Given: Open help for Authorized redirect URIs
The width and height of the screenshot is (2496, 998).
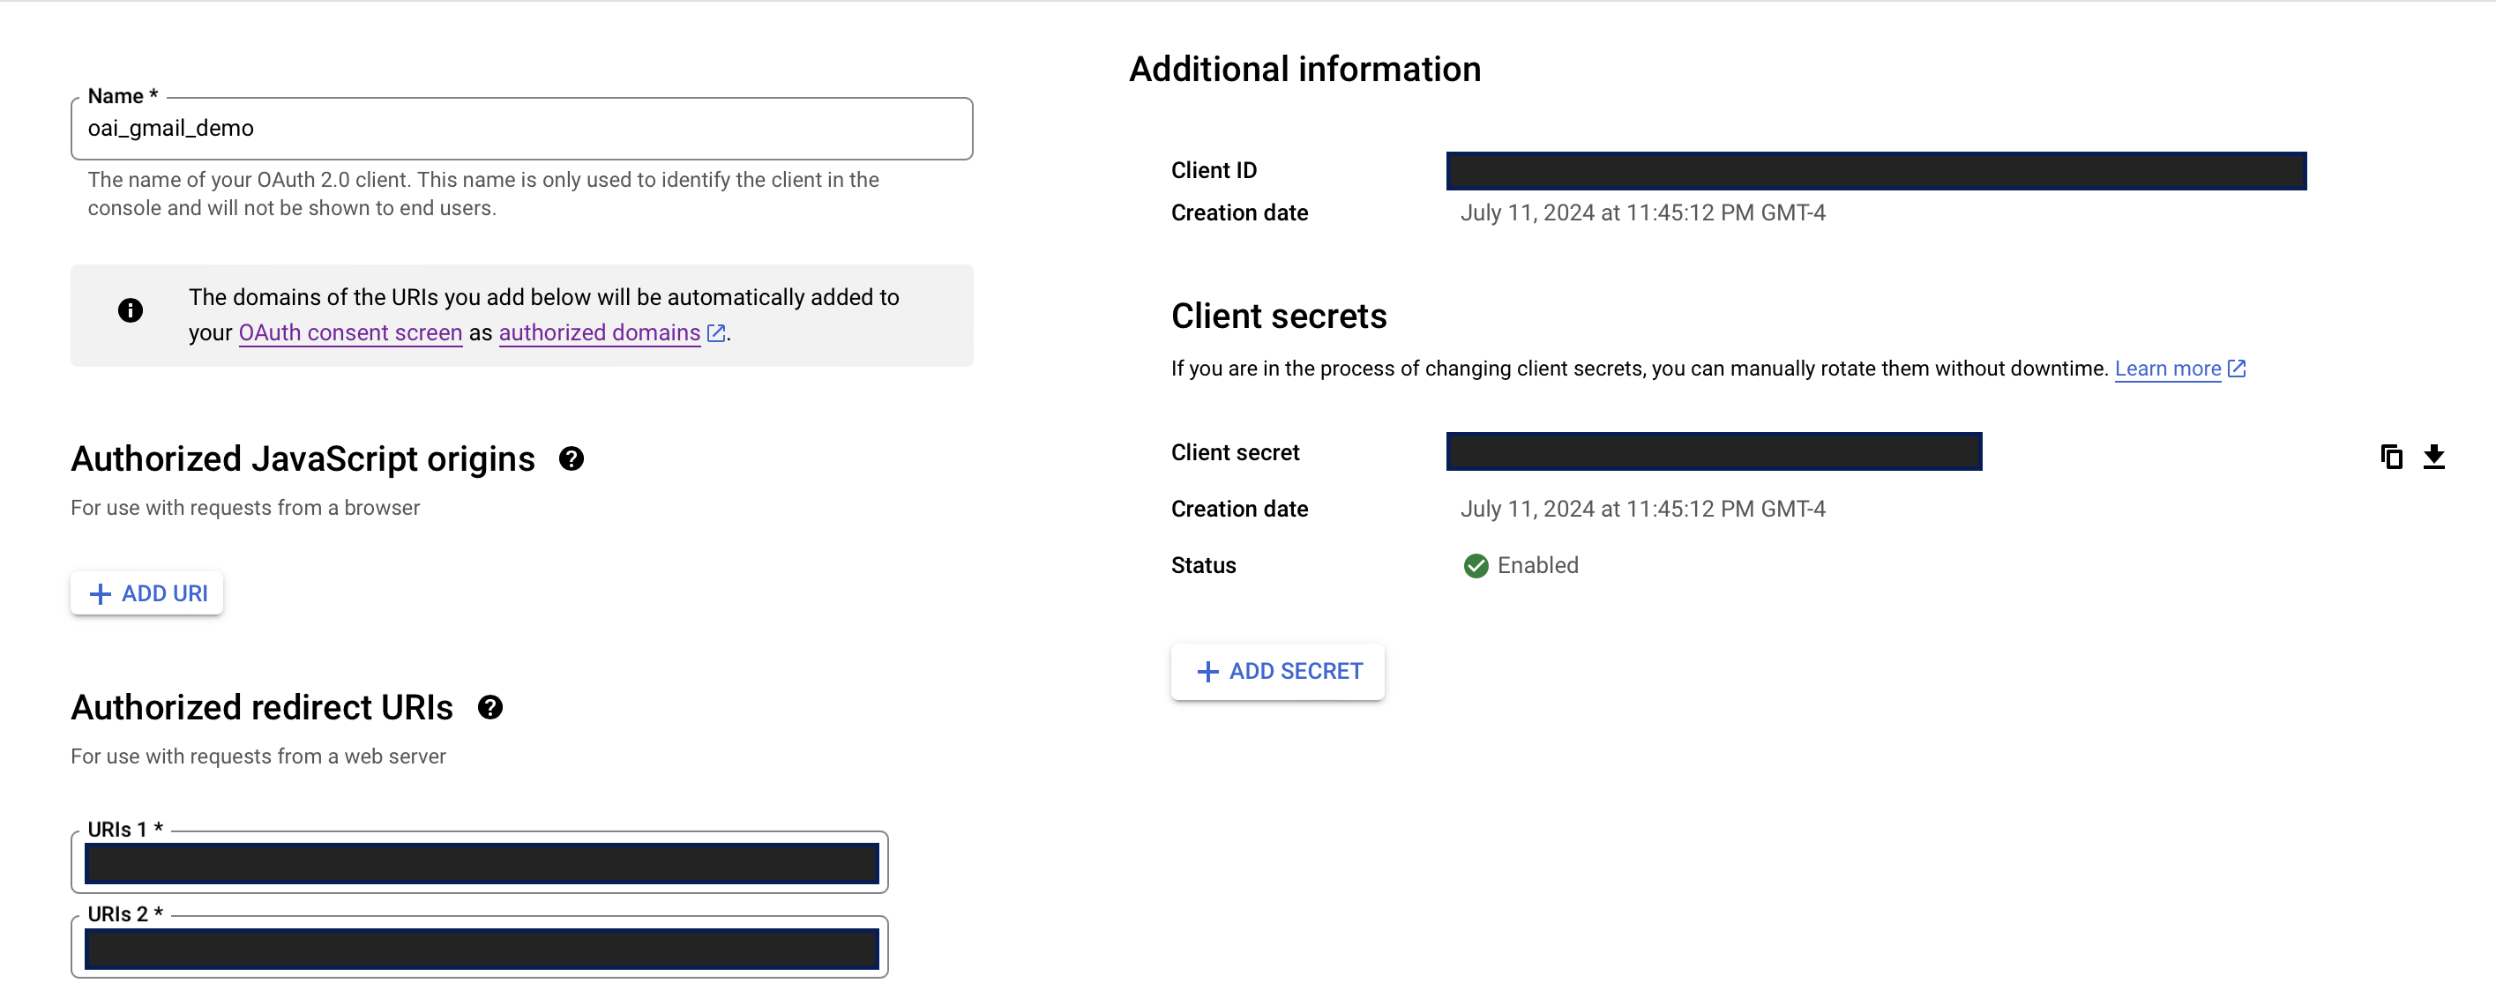Looking at the screenshot, I should 490,707.
